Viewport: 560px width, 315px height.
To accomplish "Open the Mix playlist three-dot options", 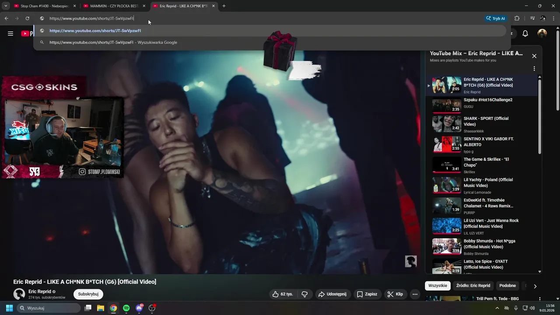I will (x=534, y=69).
